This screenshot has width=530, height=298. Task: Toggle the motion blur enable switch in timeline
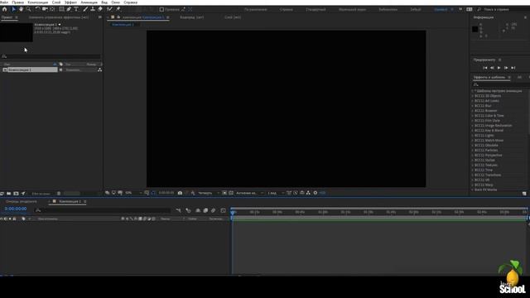pos(213,210)
